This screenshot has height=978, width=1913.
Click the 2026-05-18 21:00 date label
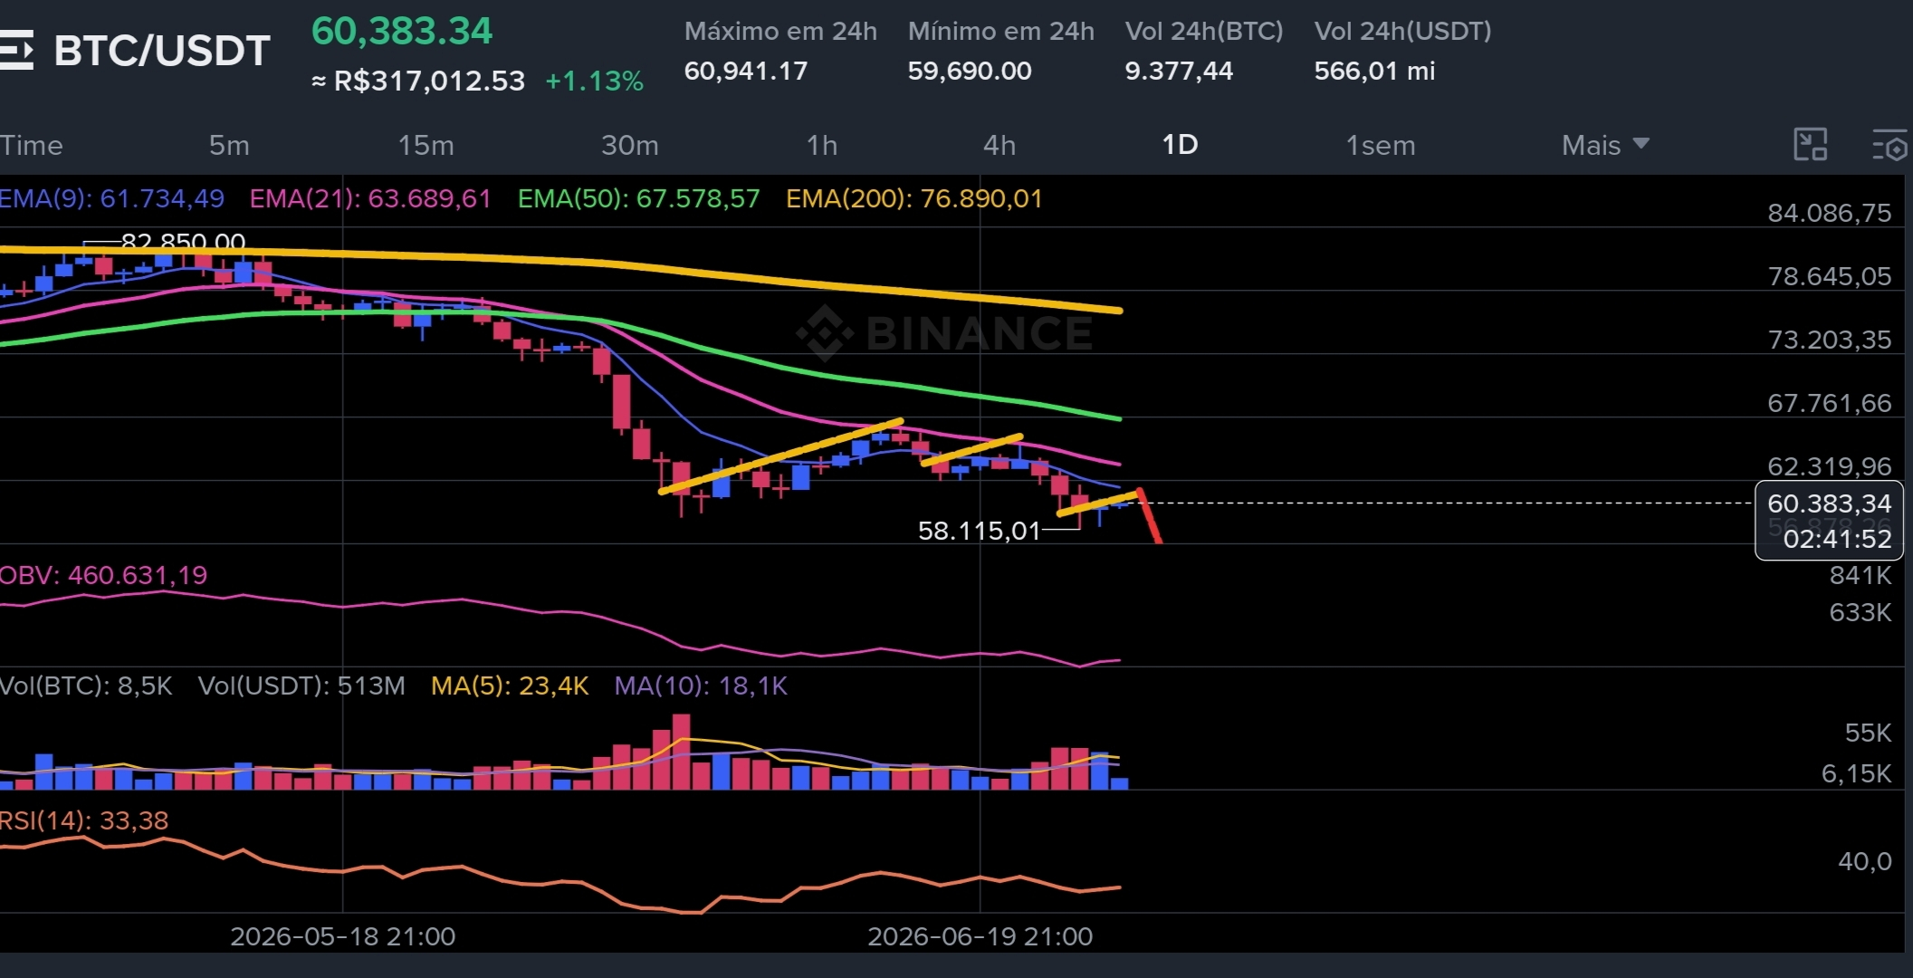(342, 936)
